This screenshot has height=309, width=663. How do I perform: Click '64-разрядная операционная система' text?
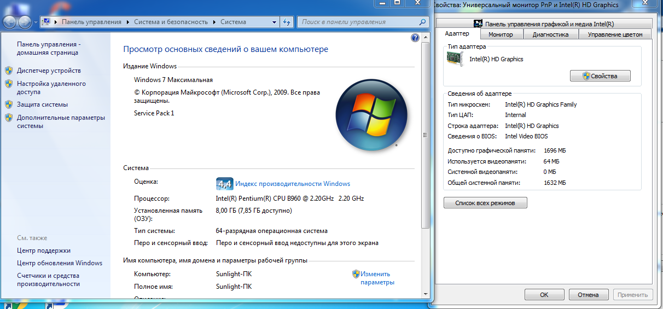272,231
